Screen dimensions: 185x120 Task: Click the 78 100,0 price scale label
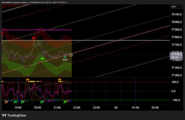point(177,14)
